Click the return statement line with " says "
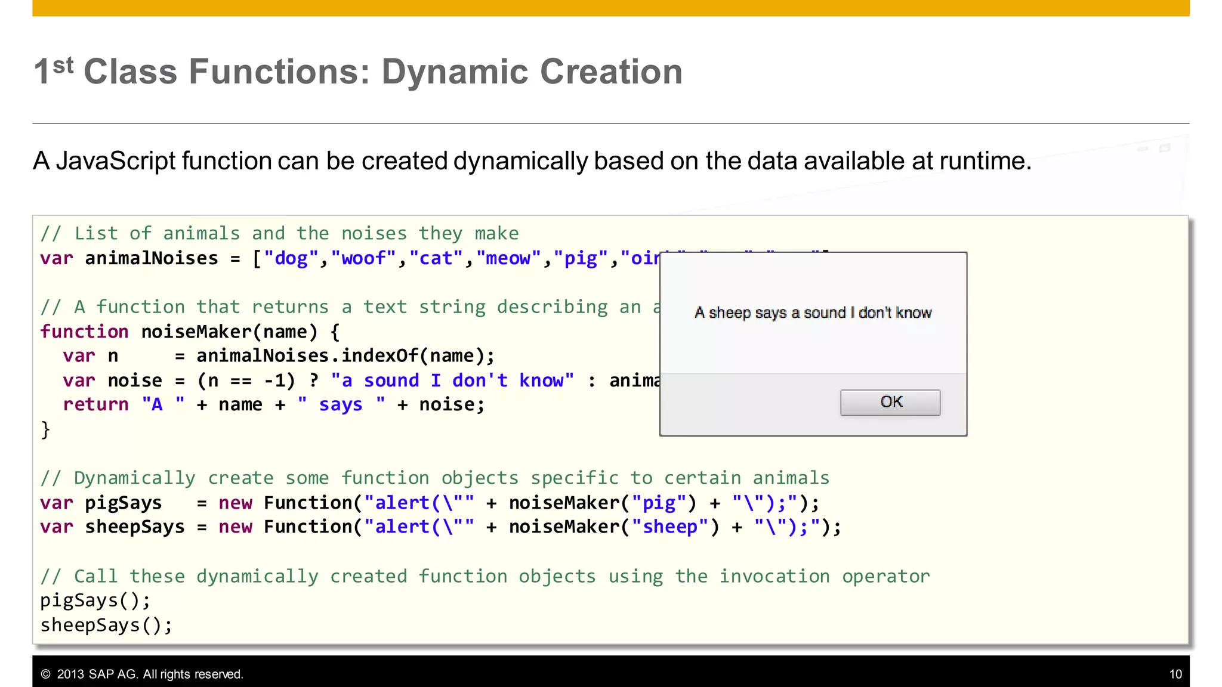This screenshot has height=687, width=1222. point(274,405)
